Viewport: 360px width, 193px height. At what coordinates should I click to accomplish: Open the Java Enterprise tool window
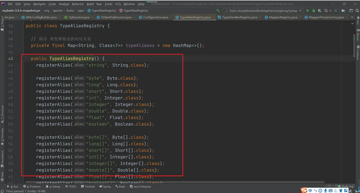pyautogui.click(x=140, y=187)
